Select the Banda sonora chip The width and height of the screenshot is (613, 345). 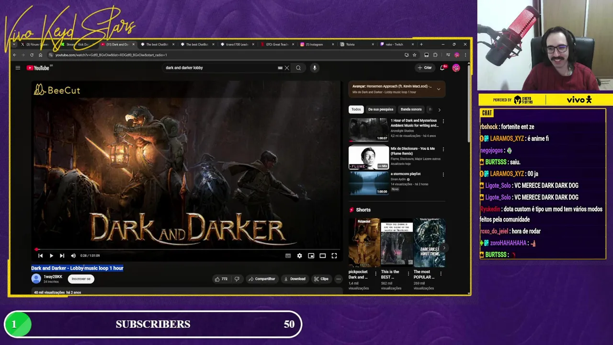pyautogui.click(x=411, y=109)
